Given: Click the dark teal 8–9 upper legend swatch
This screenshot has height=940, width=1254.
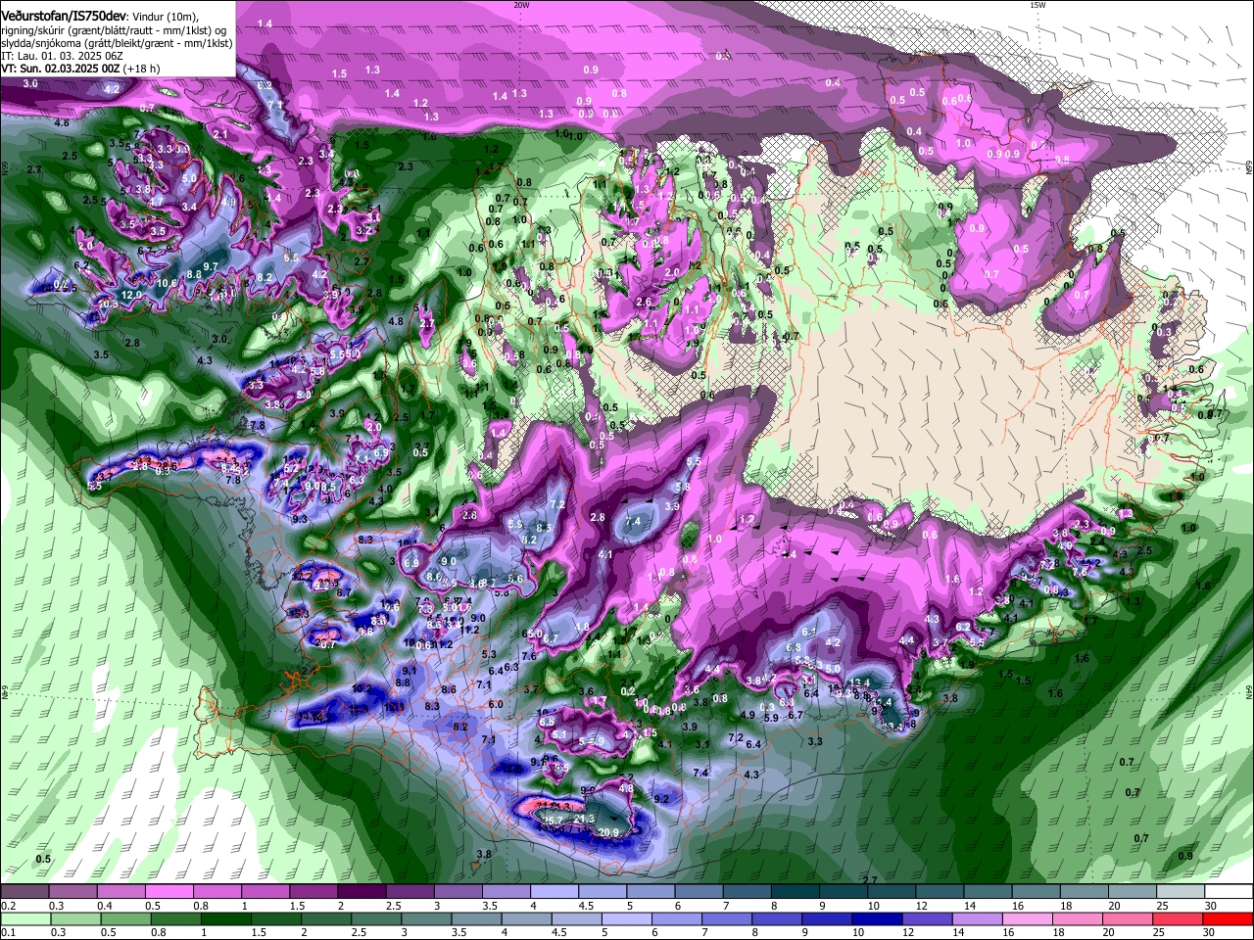Looking at the screenshot, I should pyautogui.click(x=795, y=892).
